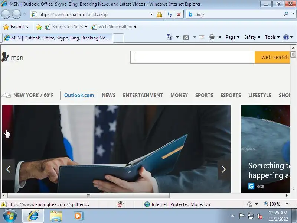Open Suggested Sites link
This screenshot has width=297, height=223.
66,27
